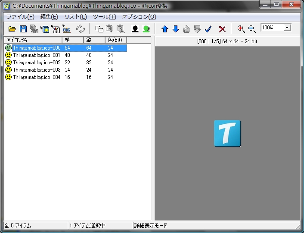Move item up with blue up arrow

point(165,29)
